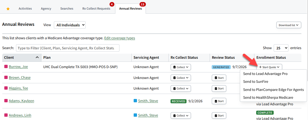Sort by Servicing Agent column header
Viewport: 308px width, 120px height.
pyautogui.click(x=150, y=57)
